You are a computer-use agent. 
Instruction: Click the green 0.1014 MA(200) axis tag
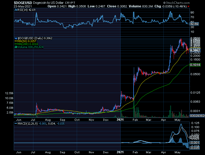tap(195, 65)
